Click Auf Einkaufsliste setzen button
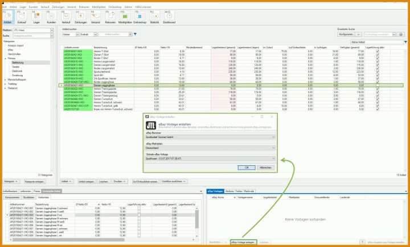Image resolution: width=410 pixels, height=247 pixels. coord(145,181)
